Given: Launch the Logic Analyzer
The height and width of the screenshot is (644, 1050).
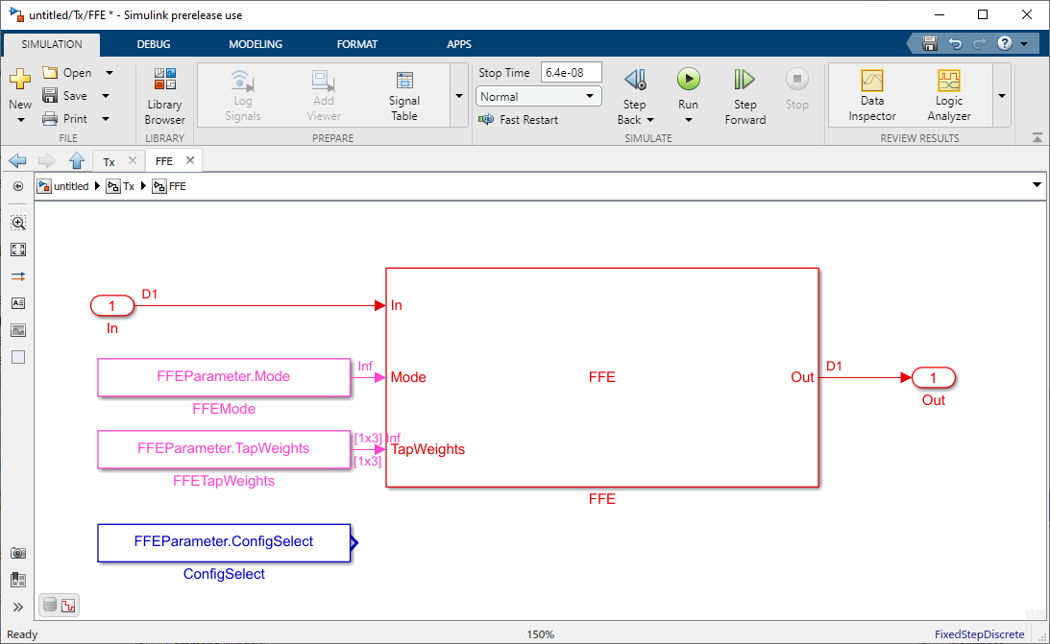Looking at the screenshot, I should coord(948,95).
